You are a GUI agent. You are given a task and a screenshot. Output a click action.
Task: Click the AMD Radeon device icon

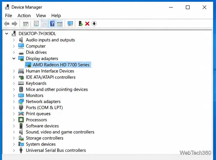click(x=28, y=65)
